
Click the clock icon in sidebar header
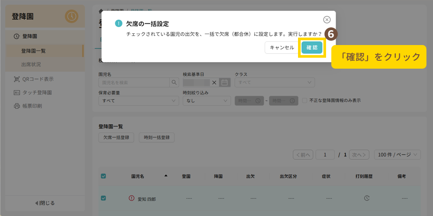pyautogui.click(x=71, y=17)
